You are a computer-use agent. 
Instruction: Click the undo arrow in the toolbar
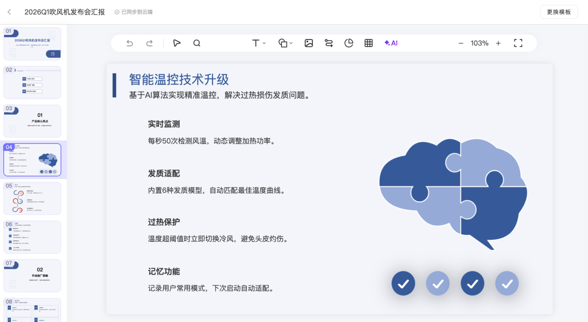(x=130, y=43)
